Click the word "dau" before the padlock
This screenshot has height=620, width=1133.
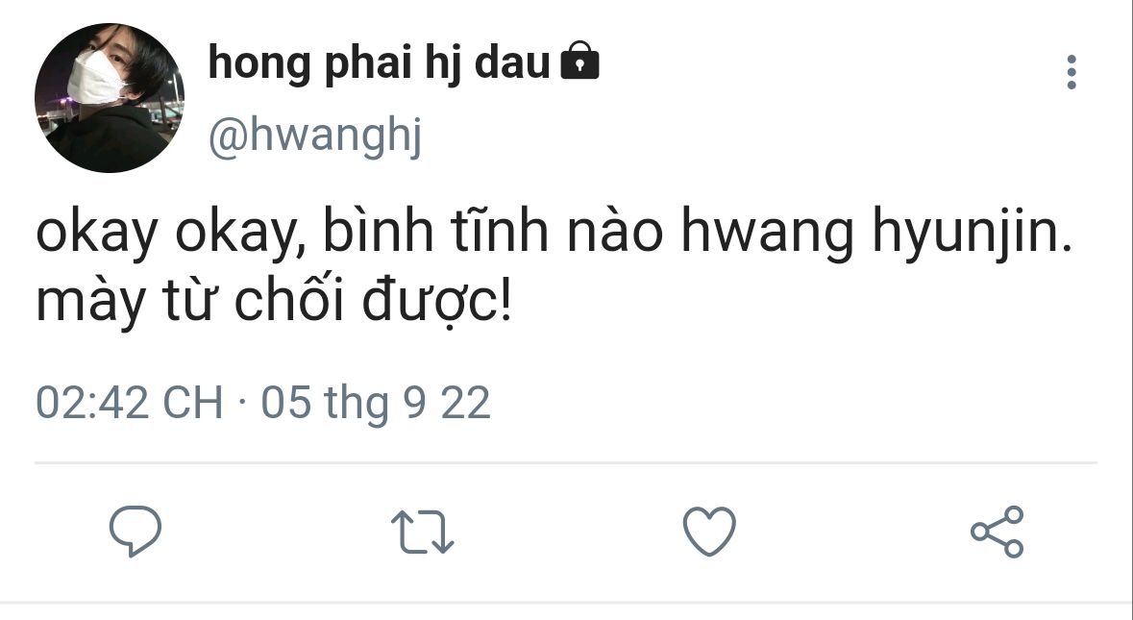[512, 62]
